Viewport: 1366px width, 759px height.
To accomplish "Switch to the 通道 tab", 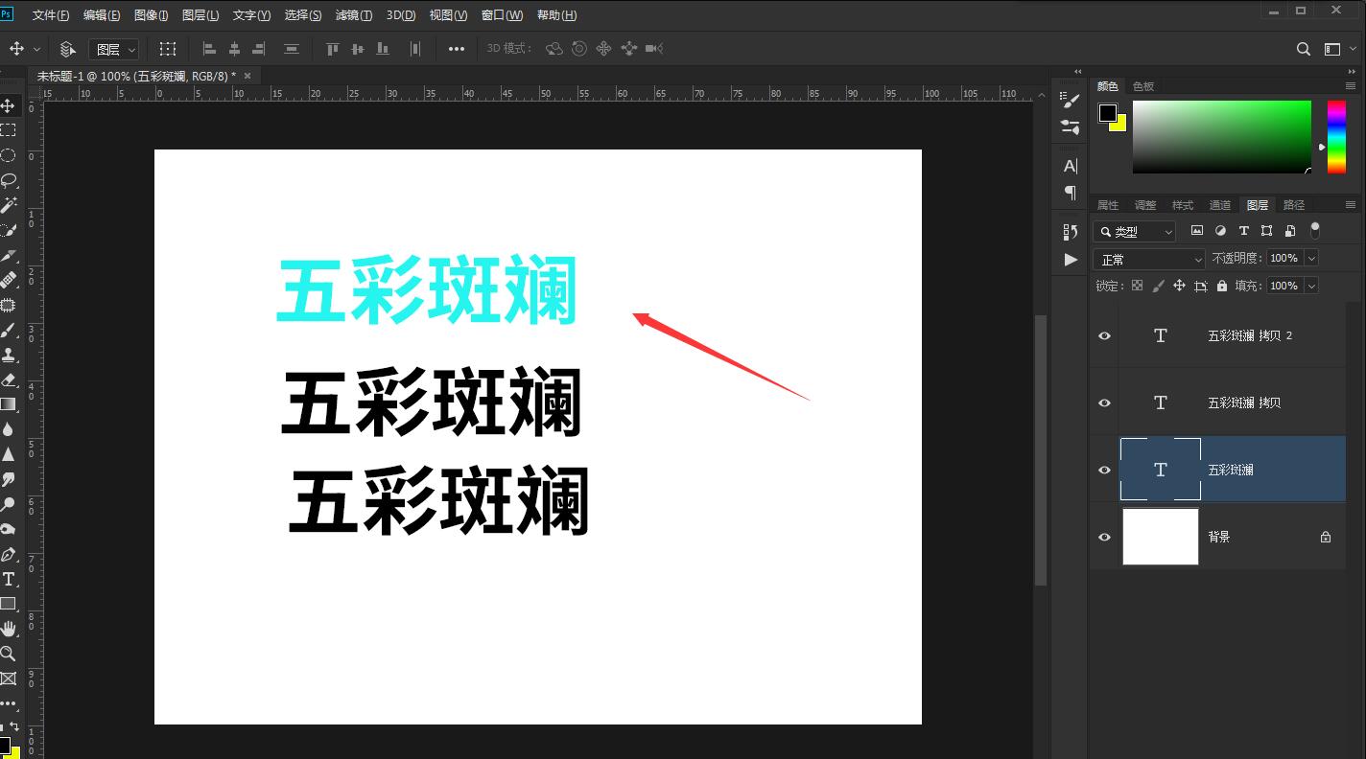I will [x=1220, y=204].
